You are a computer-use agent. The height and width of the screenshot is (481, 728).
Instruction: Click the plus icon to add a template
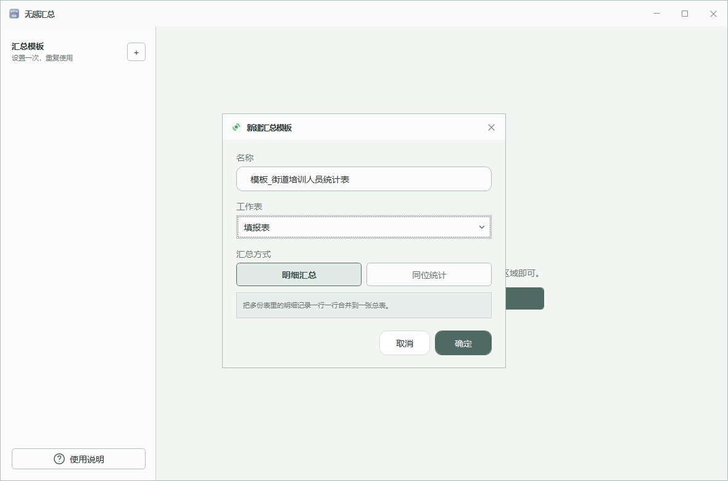(x=136, y=52)
